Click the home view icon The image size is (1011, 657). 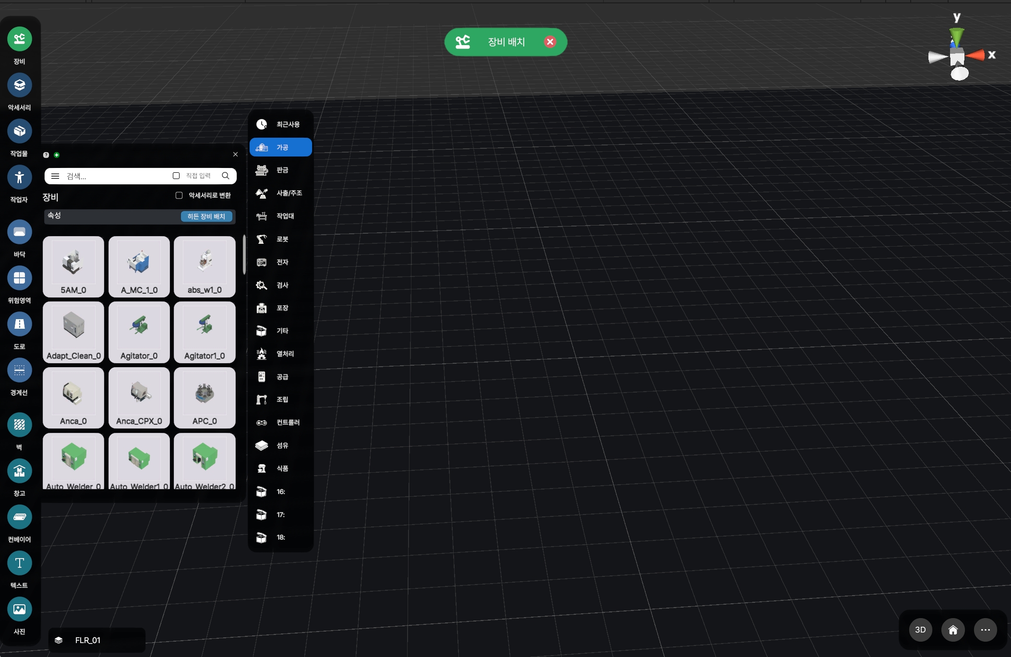coord(953,630)
